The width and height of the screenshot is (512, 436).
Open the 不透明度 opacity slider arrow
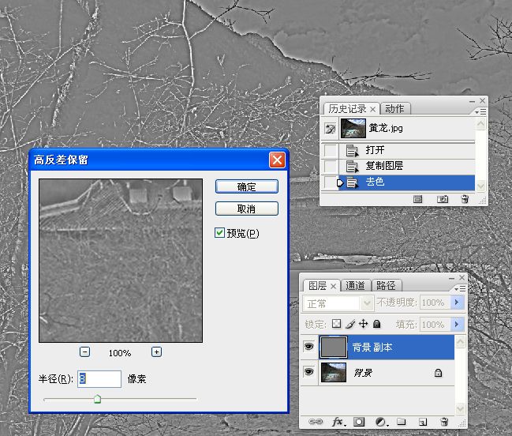pos(457,303)
